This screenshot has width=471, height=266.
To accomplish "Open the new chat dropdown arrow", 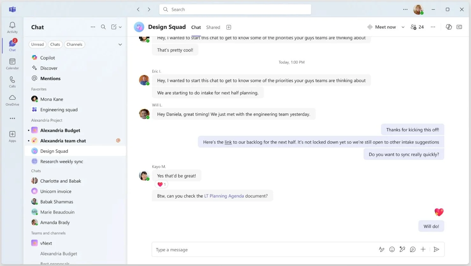I will 120,27.
